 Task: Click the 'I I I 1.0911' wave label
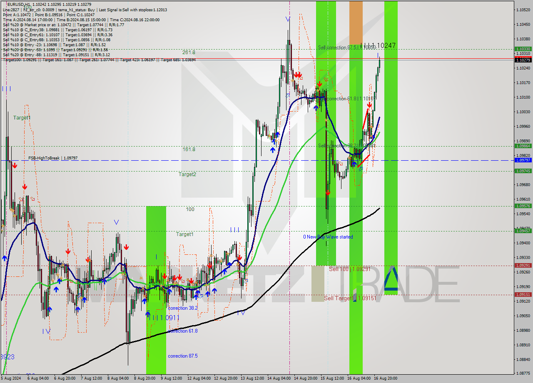click(x=164, y=318)
